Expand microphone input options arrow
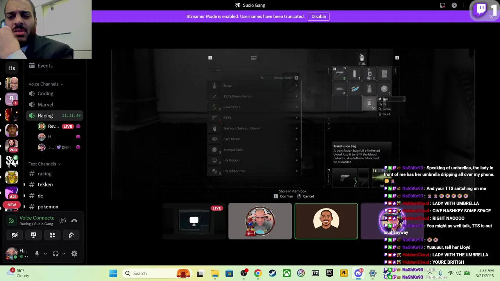This screenshot has width=500, height=281. tap(45, 254)
